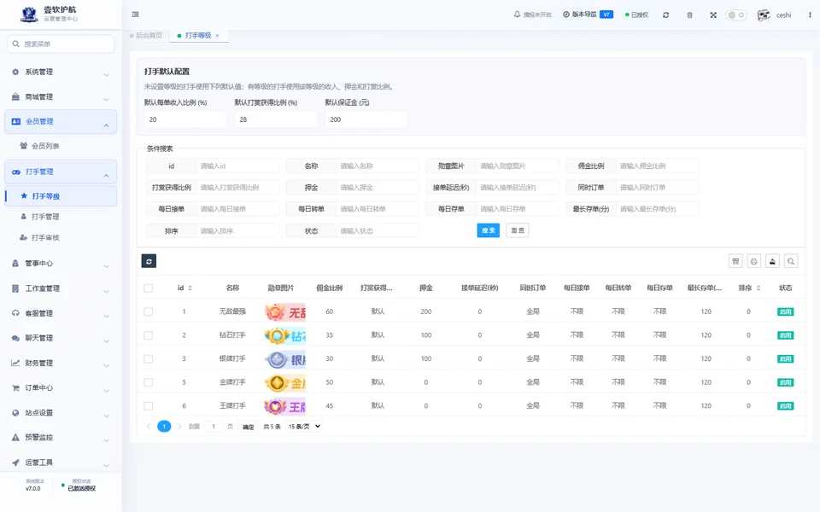Screen dimensions: 820x512
Task: Go to previous page arrow in pagination
Action: (149, 427)
